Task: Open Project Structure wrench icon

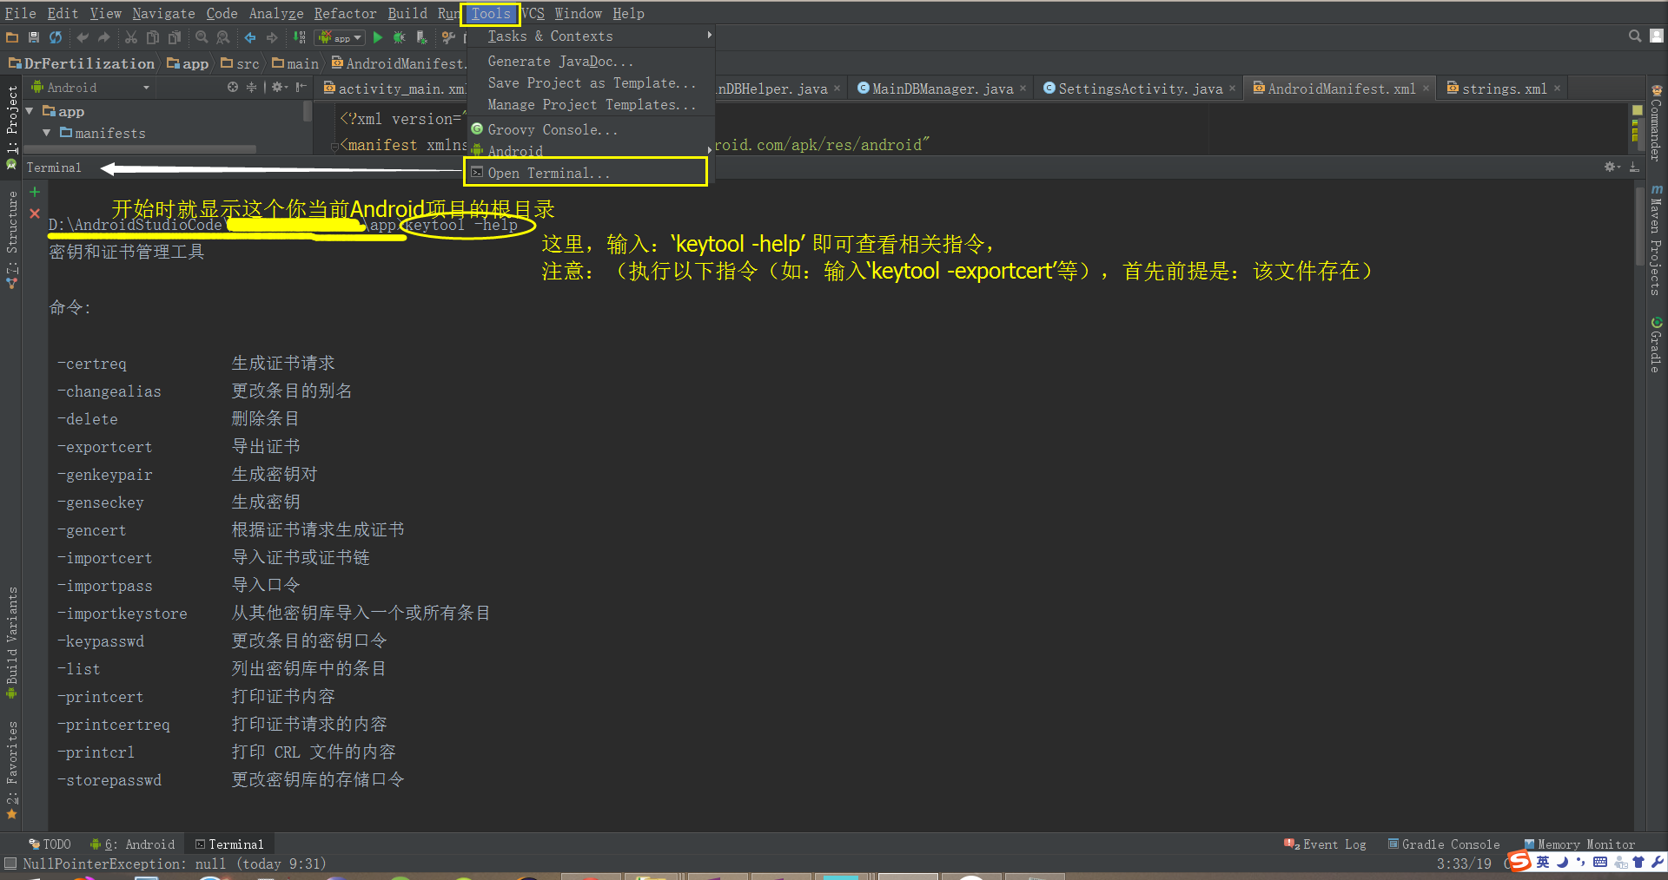Action: click(x=448, y=37)
